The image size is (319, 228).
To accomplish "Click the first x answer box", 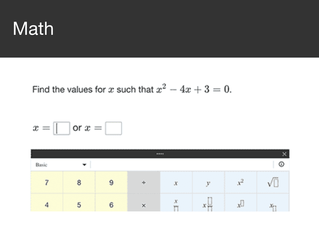I will click(x=62, y=128).
